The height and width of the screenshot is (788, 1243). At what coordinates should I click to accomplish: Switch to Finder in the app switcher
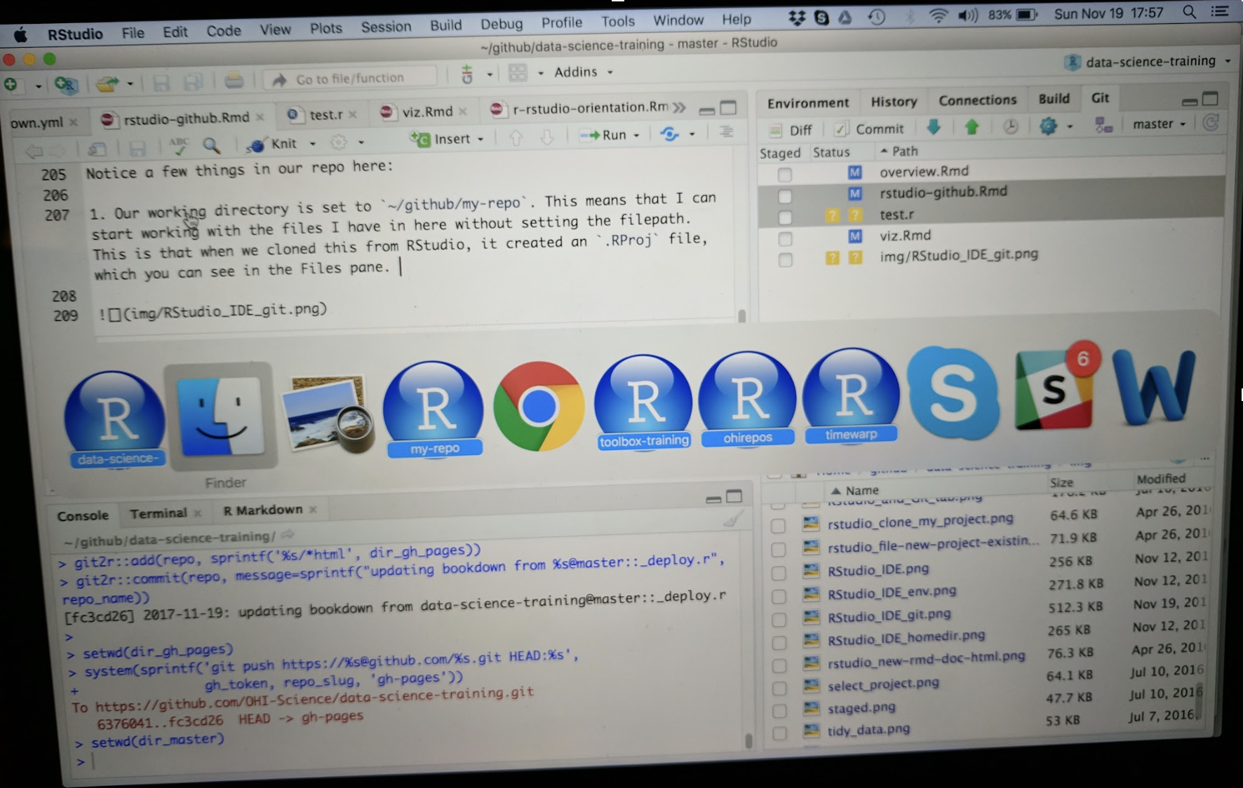coord(221,416)
